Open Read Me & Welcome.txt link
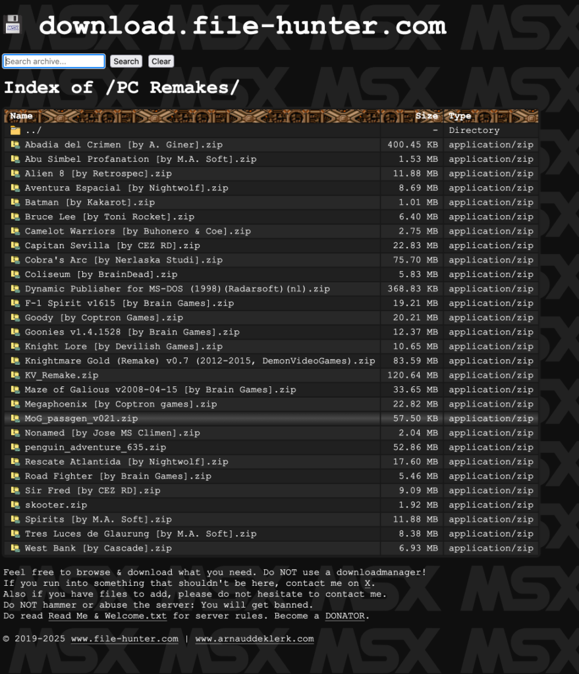This screenshot has height=674, width=579. (x=107, y=616)
